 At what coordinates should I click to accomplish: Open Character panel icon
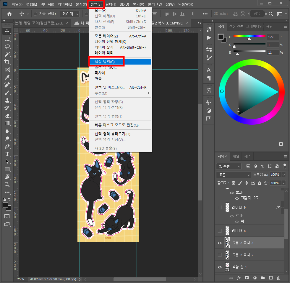coord(209,70)
